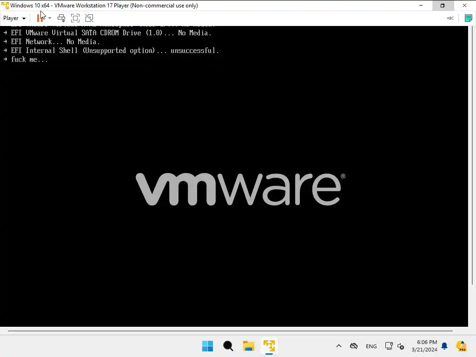Minimize the VMware Player window
The image size is (476, 357).
click(421, 6)
